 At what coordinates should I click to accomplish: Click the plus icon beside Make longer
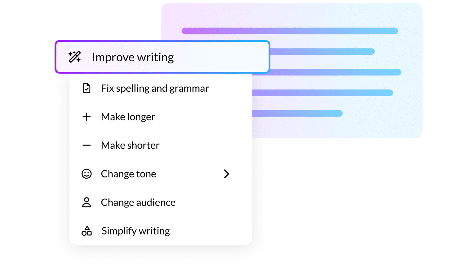pos(86,117)
